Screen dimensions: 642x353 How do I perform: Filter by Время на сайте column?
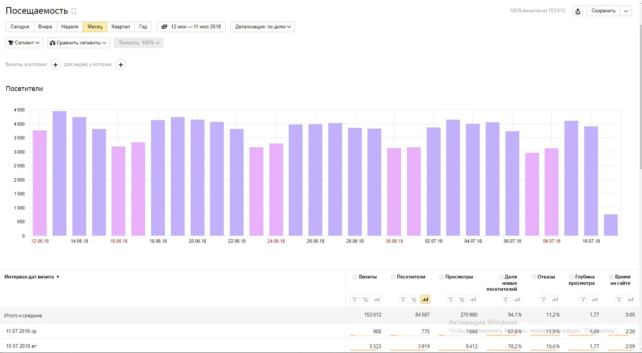point(619,299)
